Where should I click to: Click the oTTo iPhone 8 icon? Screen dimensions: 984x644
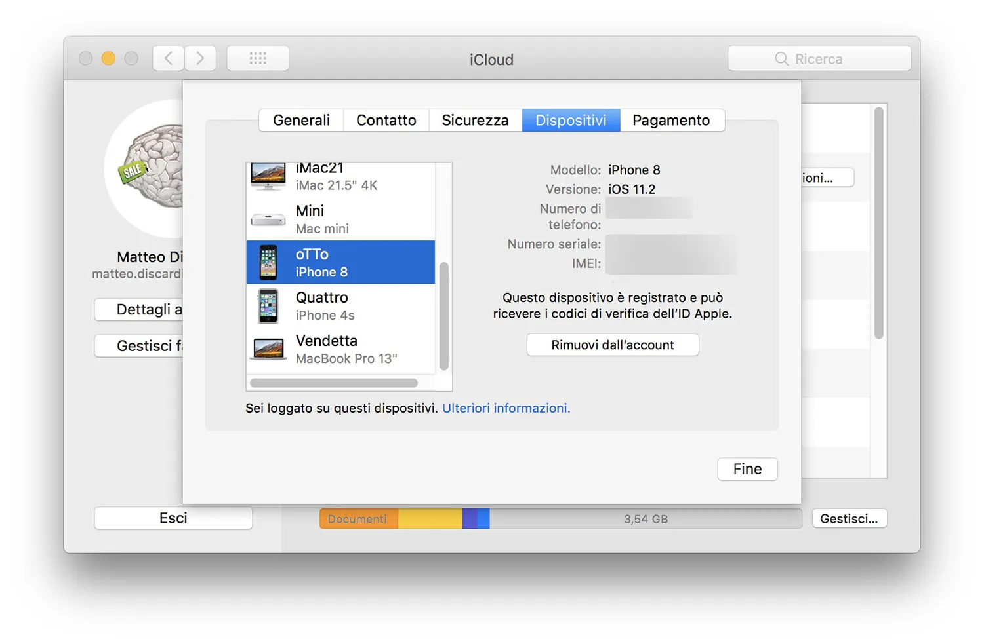pos(268,262)
